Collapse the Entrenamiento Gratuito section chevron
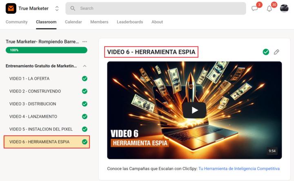294x181 pixels. [85, 66]
